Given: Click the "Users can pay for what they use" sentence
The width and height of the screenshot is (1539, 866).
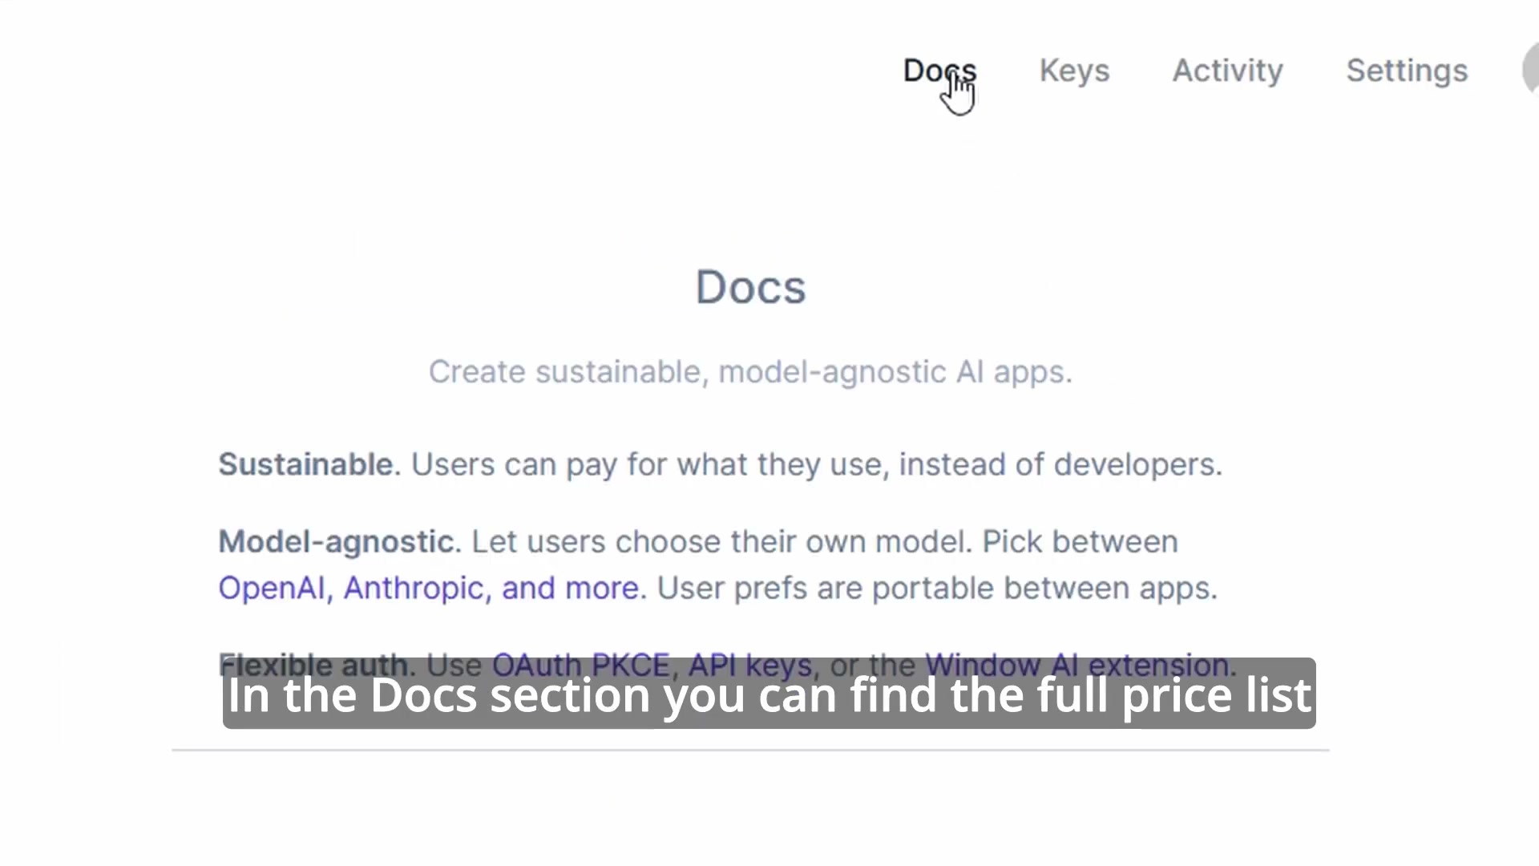Looking at the screenshot, I should point(817,465).
